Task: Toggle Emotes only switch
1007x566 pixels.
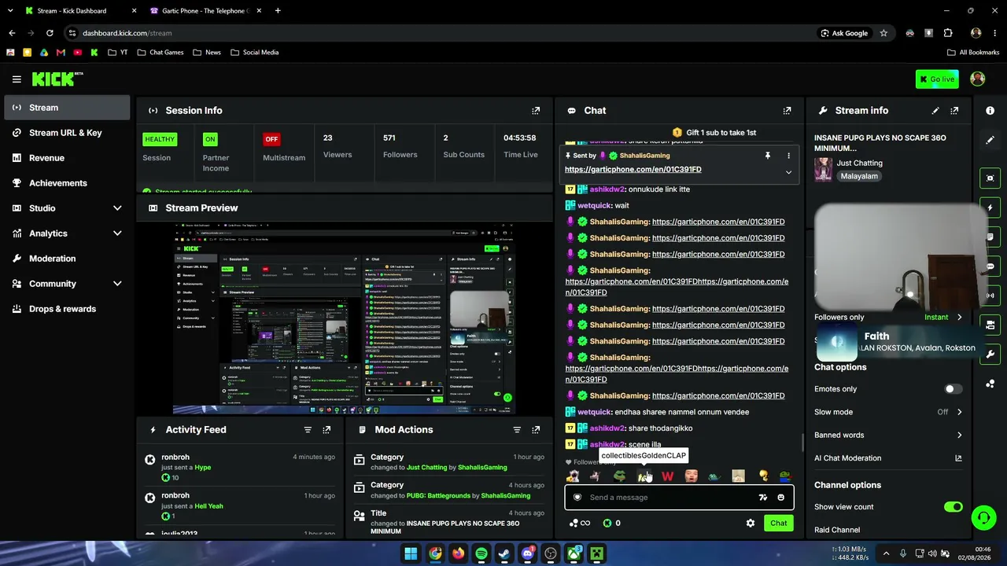Action: [953, 389]
